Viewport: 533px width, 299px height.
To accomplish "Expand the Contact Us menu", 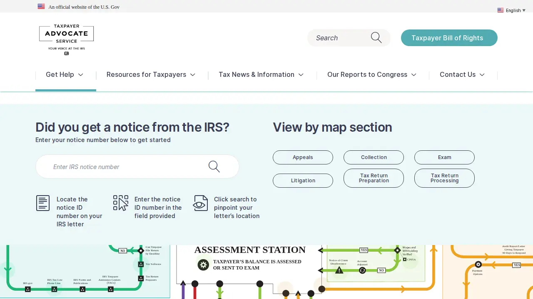I will coord(462,74).
